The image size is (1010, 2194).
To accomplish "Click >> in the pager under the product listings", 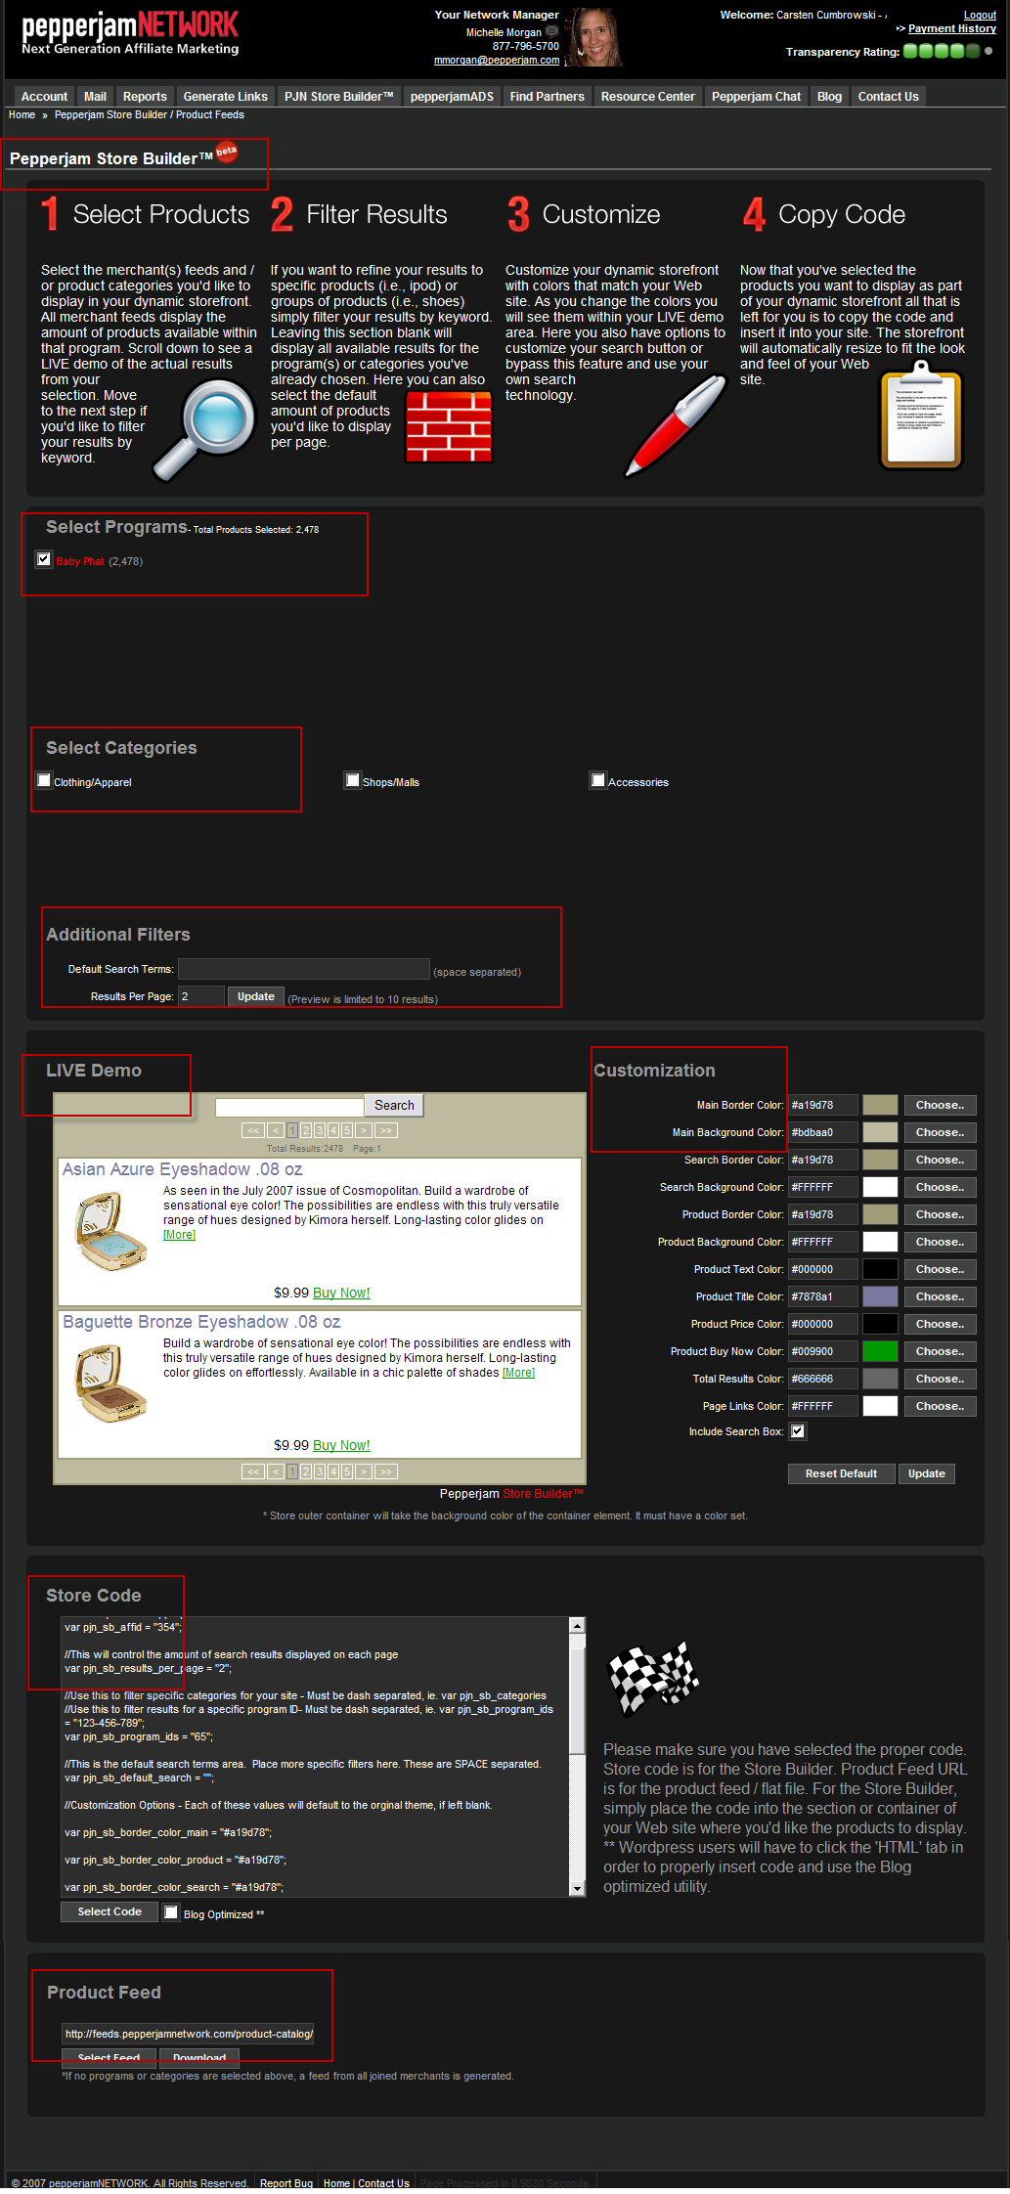I will (386, 1471).
